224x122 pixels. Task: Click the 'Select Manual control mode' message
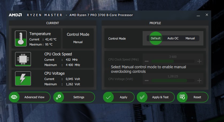(x=149, y=69)
